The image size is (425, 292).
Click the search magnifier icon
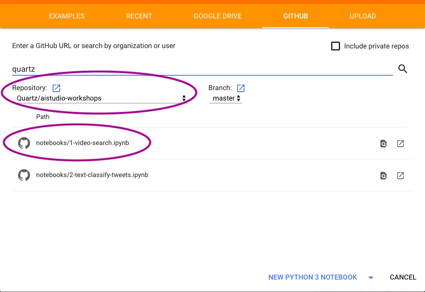click(403, 69)
